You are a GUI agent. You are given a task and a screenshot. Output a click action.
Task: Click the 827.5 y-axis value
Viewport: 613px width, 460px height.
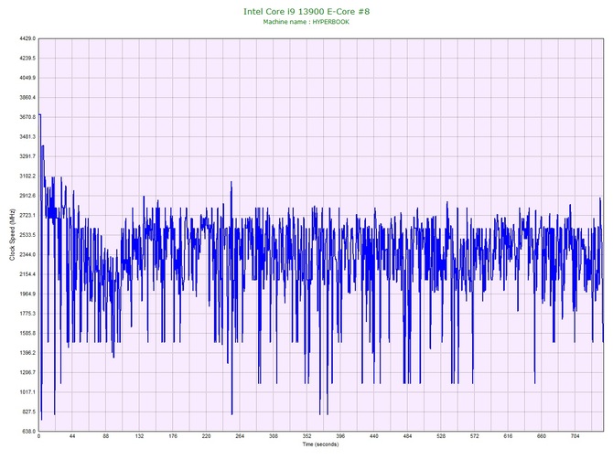click(x=28, y=412)
